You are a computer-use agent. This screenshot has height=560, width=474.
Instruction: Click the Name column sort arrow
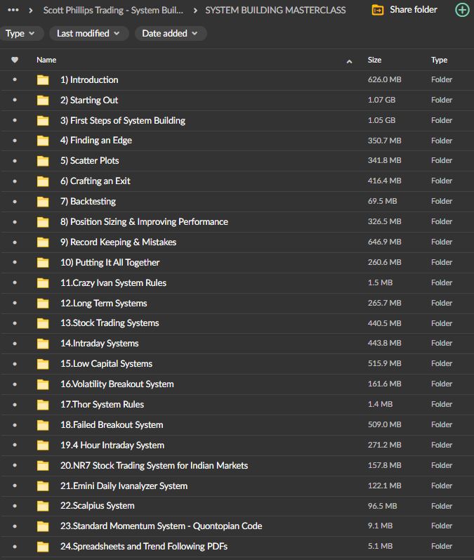click(x=349, y=61)
